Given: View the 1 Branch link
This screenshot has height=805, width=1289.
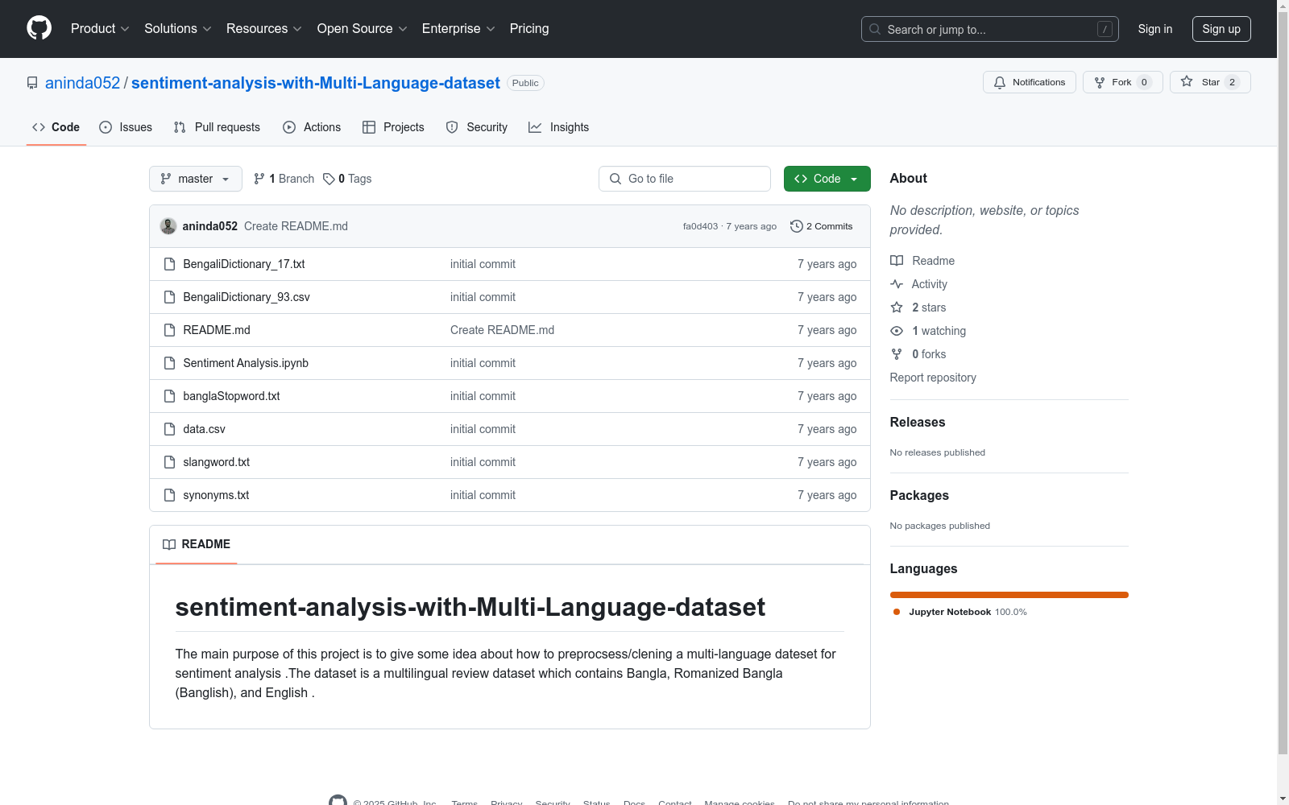Looking at the screenshot, I should [284, 179].
